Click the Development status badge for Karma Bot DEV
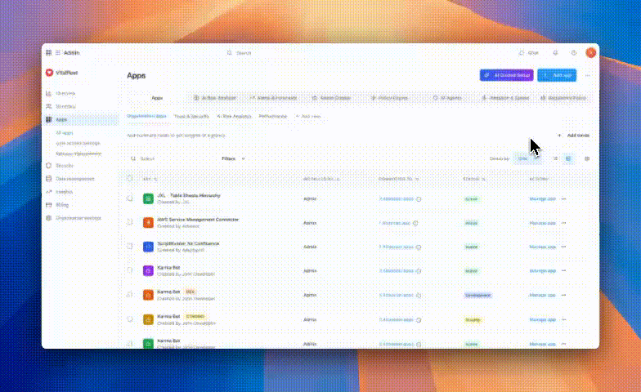 [477, 295]
